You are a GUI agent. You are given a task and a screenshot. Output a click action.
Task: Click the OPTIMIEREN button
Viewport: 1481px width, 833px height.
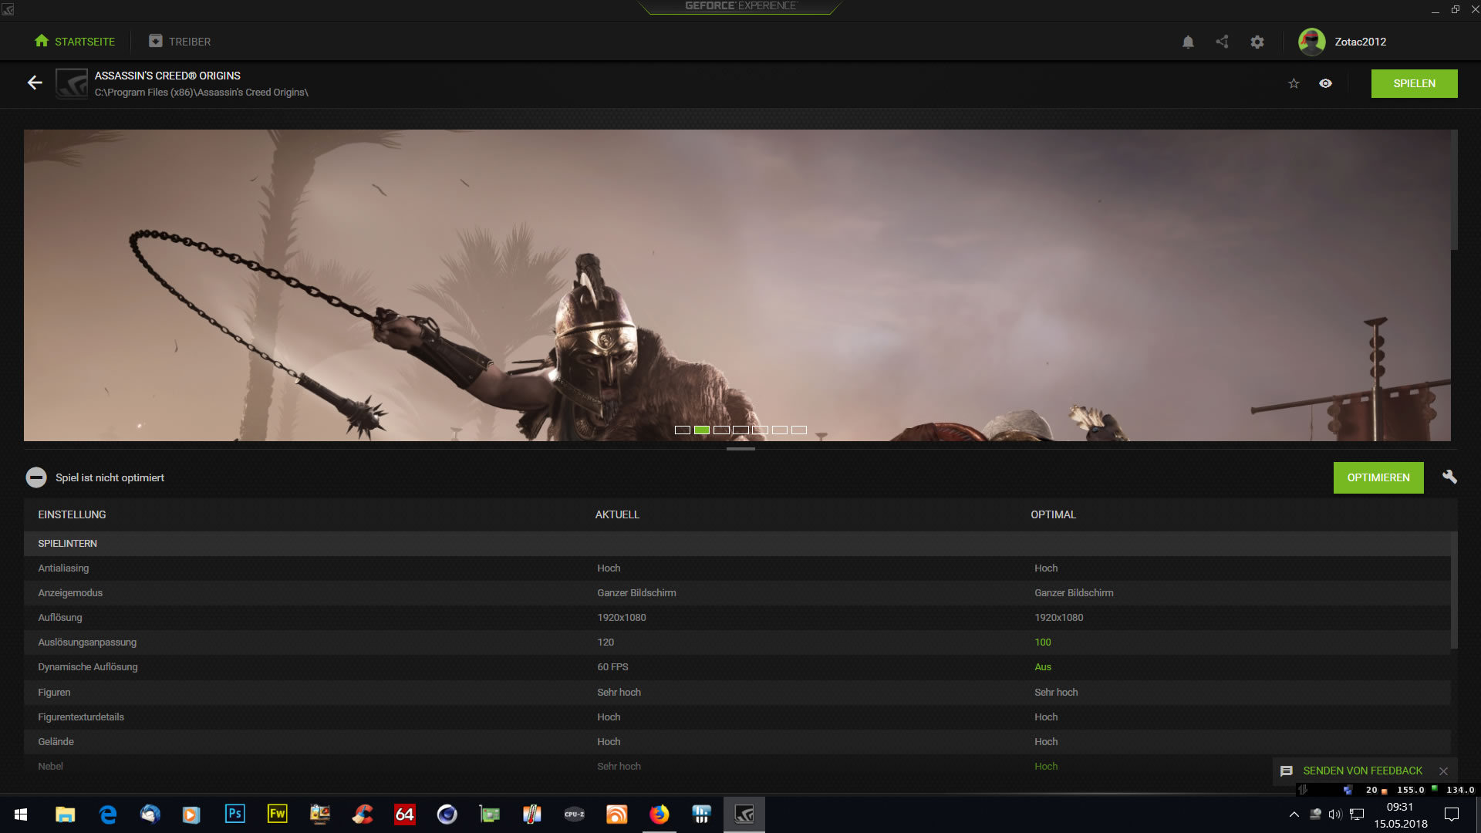[x=1378, y=477]
